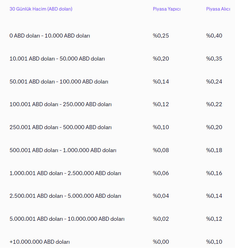This screenshot has height=249, width=235.
Task: Click the %0,00 maker fee value
Action: (x=161, y=242)
